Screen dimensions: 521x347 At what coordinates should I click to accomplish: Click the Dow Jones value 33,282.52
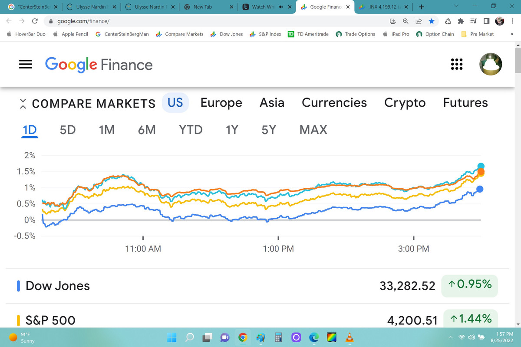[407, 286]
